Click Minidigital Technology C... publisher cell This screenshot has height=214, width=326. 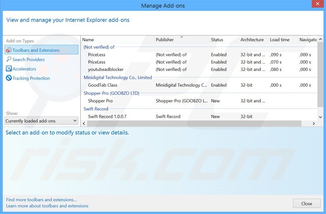point(181,85)
